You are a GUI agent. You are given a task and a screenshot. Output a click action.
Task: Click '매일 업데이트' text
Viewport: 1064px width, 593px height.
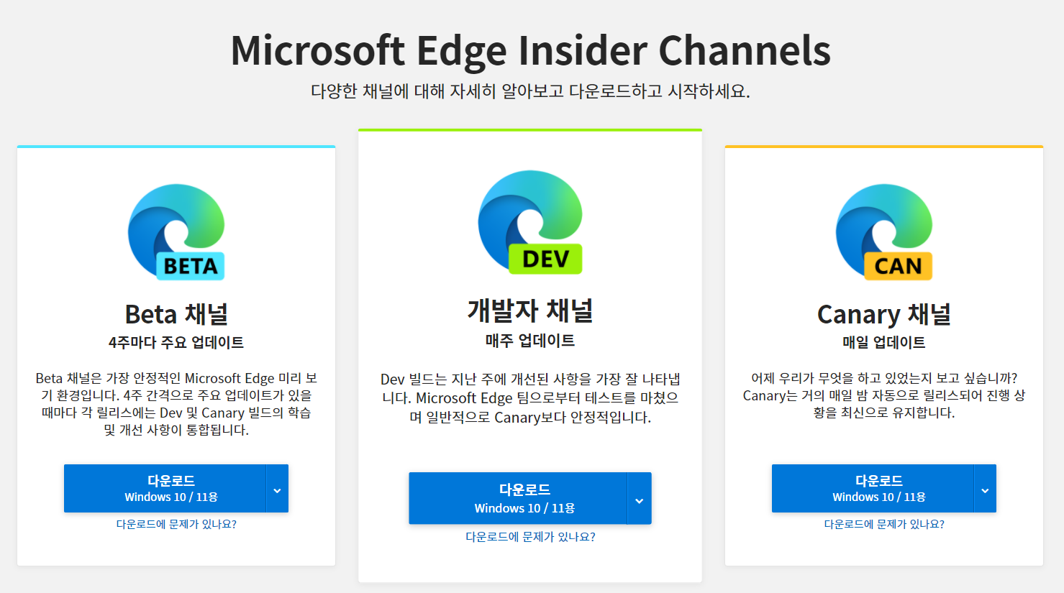tap(884, 342)
